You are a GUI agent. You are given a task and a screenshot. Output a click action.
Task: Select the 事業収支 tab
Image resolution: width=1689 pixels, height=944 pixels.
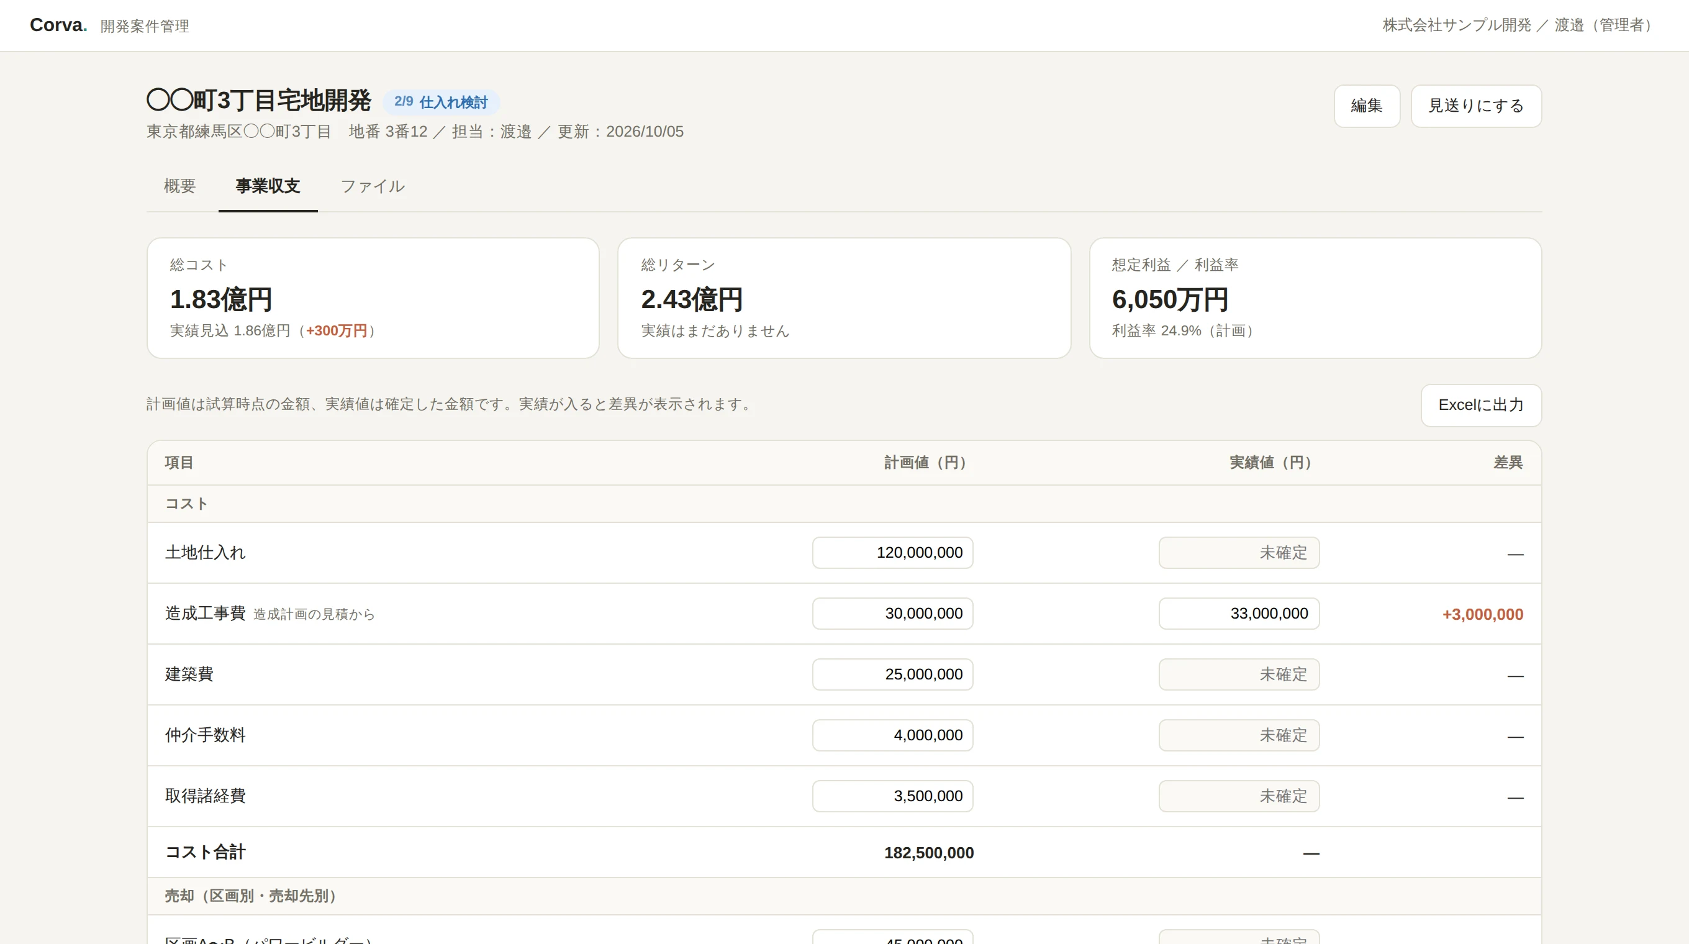(268, 186)
